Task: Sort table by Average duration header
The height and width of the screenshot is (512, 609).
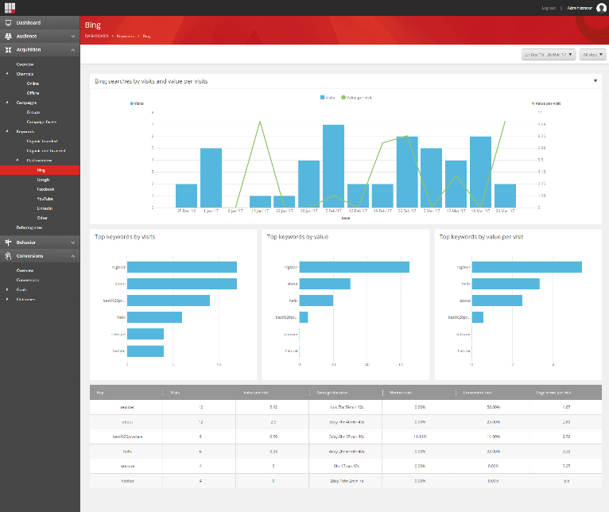Action: point(332,393)
